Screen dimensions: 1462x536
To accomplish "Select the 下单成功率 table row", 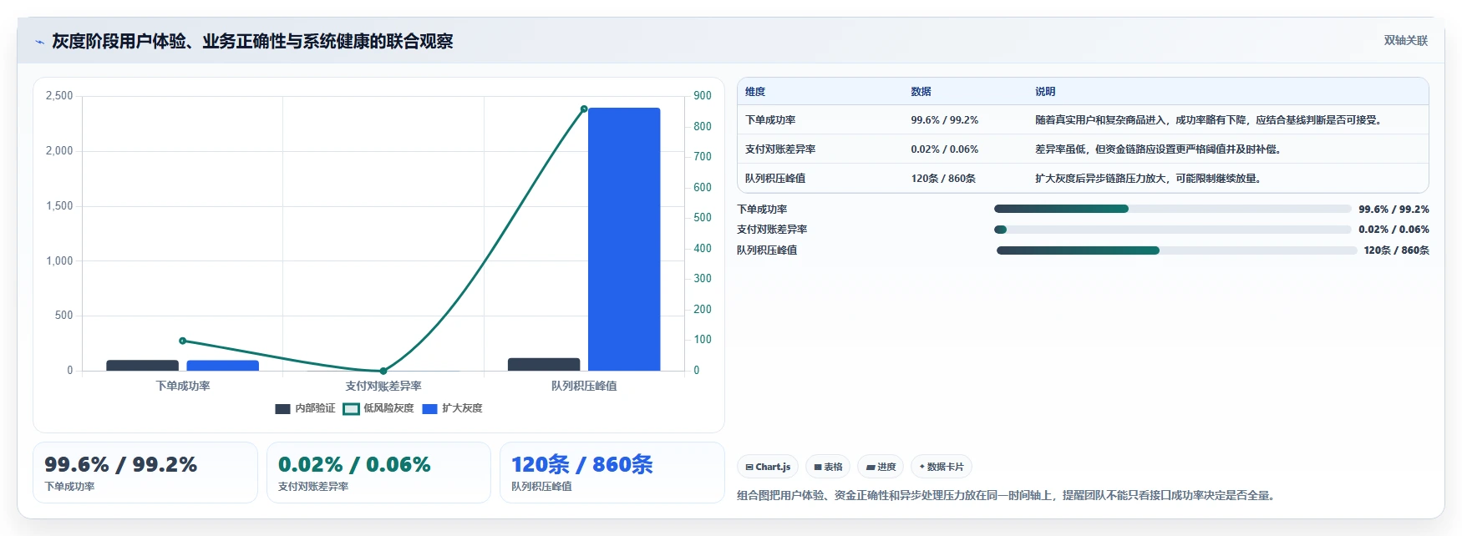I will [1083, 120].
